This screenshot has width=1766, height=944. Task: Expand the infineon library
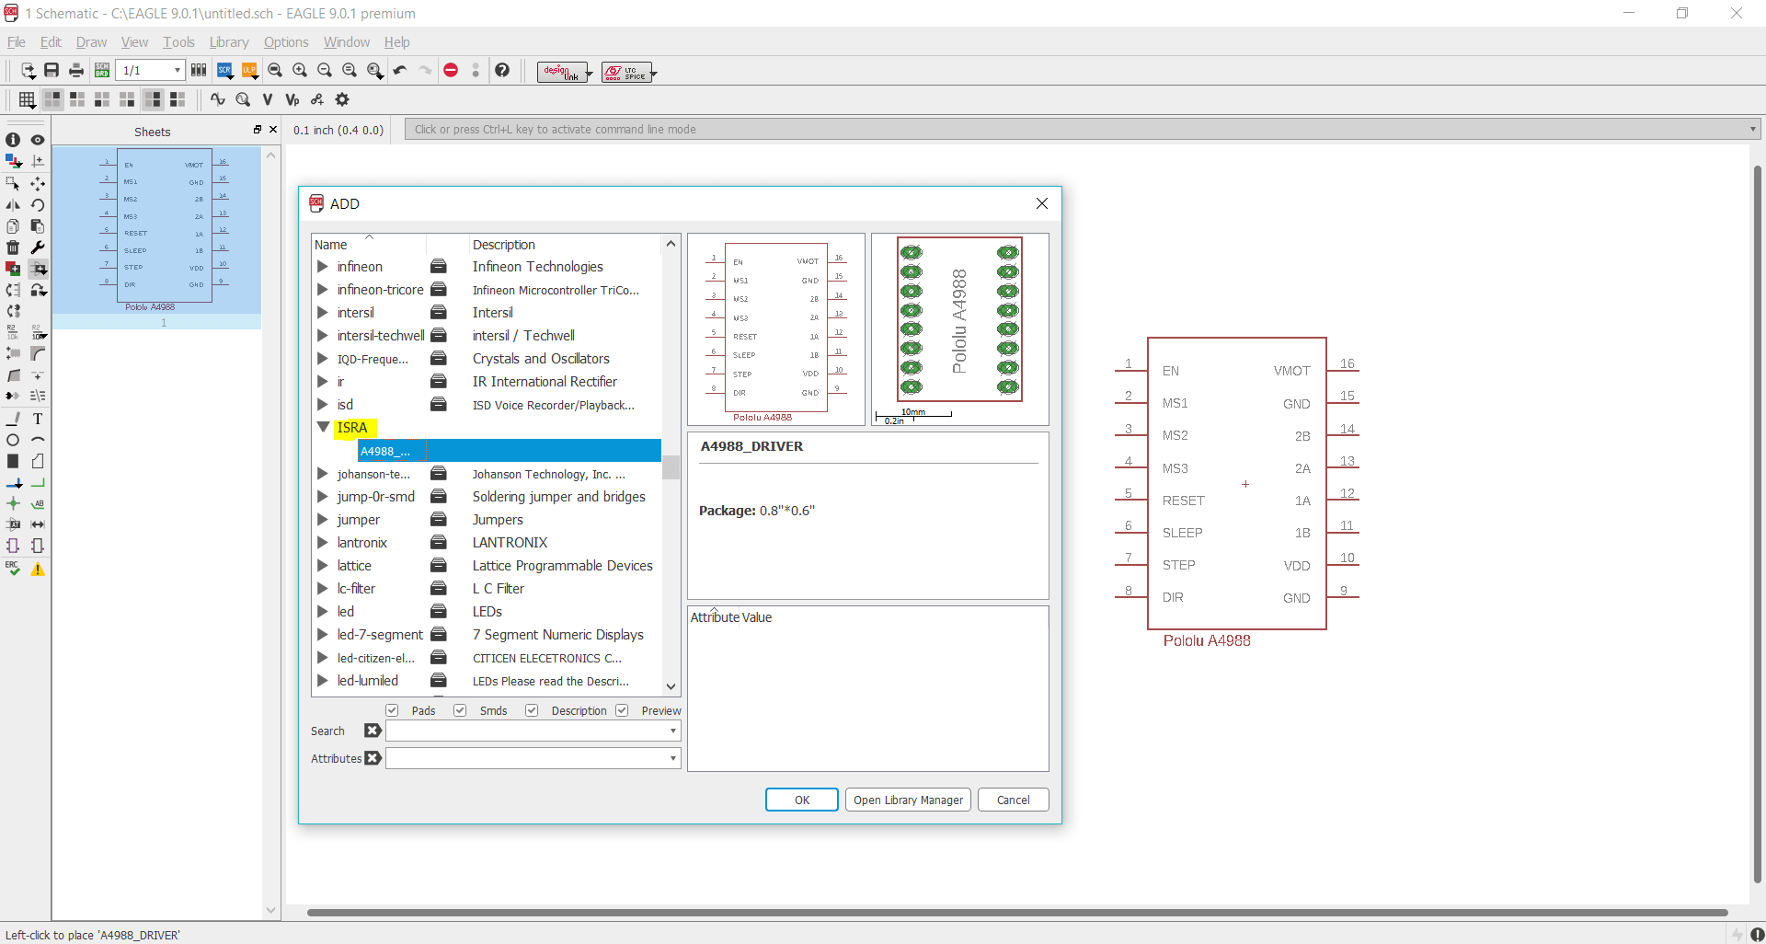(323, 267)
